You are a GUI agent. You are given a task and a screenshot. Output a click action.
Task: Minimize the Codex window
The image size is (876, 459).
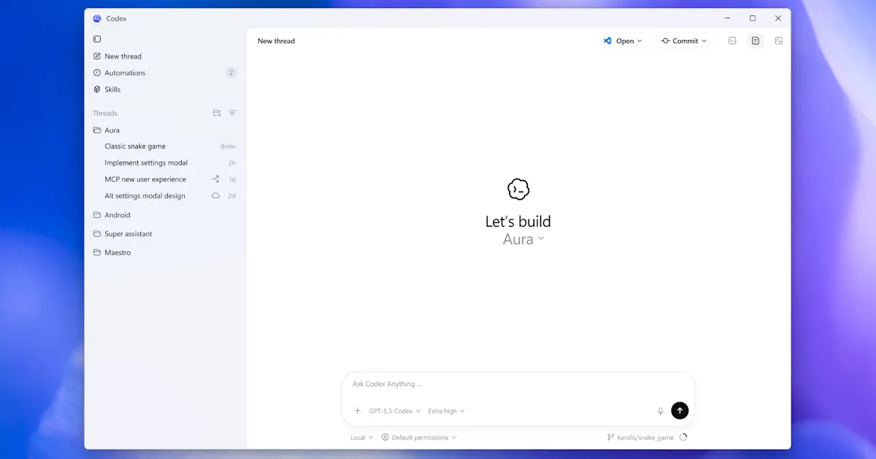click(728, 18)
